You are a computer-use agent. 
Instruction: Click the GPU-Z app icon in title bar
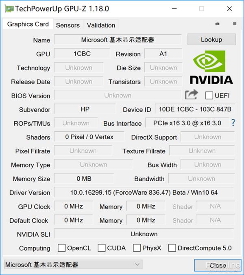coord(9,9)
